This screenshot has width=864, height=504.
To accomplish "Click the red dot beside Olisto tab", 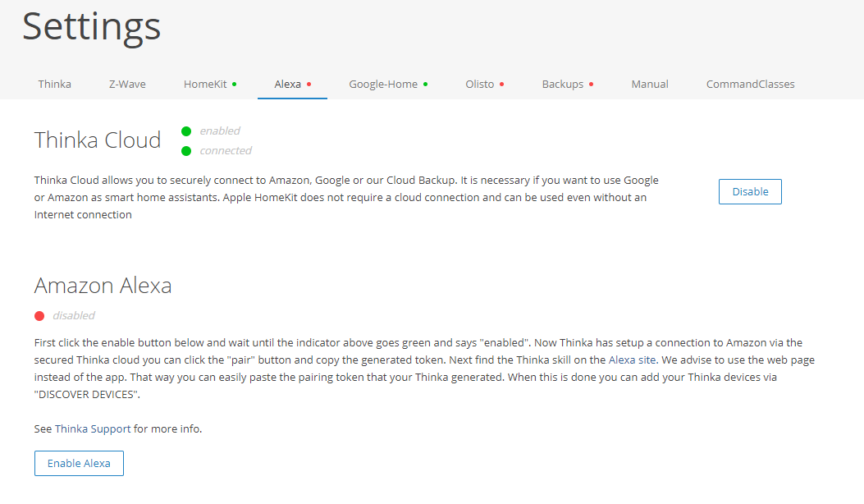I will 501,84.
